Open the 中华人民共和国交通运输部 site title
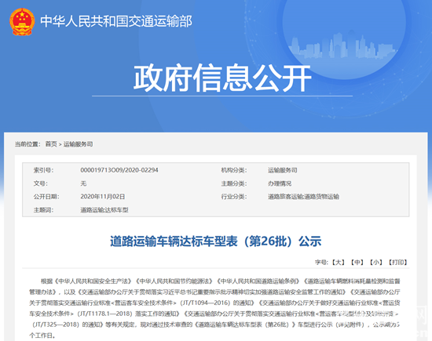The image size is (432, 341). click(x=116, y=21)
